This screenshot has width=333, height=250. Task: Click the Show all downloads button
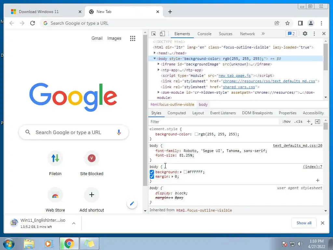304,223
